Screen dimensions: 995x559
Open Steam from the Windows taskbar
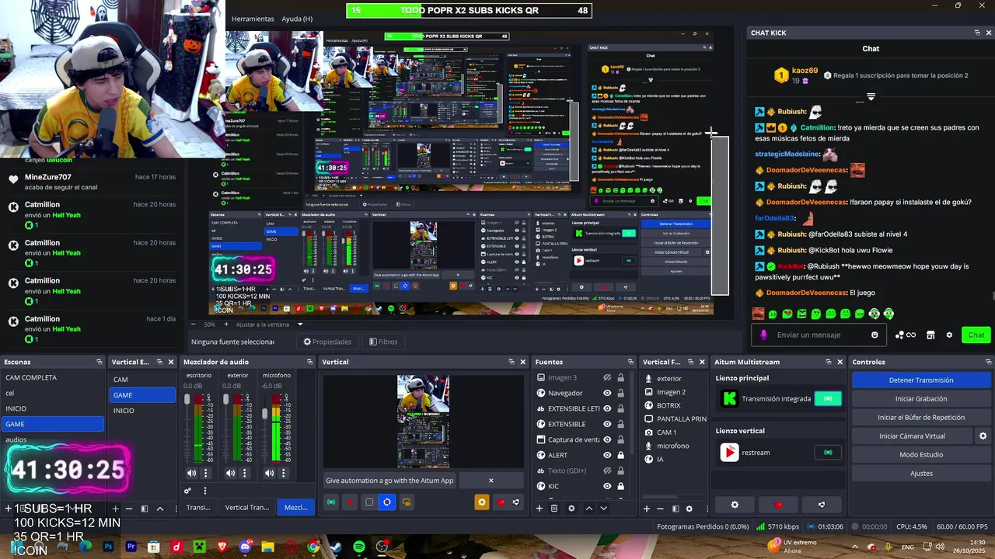336,547
